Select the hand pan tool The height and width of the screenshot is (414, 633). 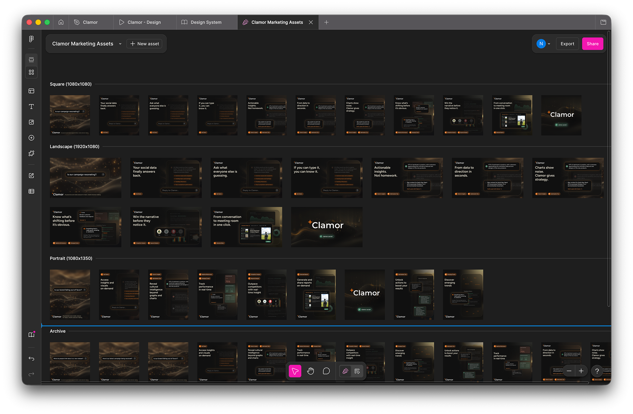pos(311,371)
